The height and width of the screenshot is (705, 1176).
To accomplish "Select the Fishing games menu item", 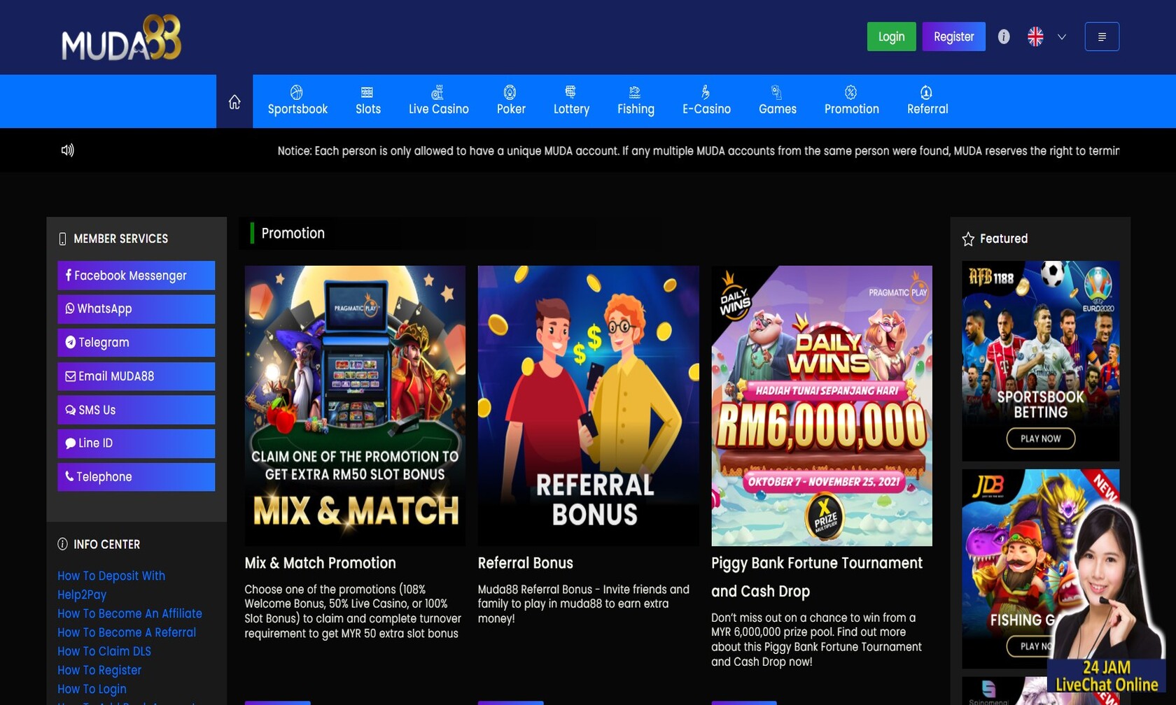I will click(636, 101).
